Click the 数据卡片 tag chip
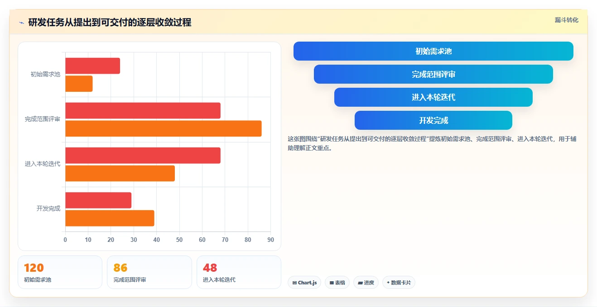The image size is (597, 307). 399,283
